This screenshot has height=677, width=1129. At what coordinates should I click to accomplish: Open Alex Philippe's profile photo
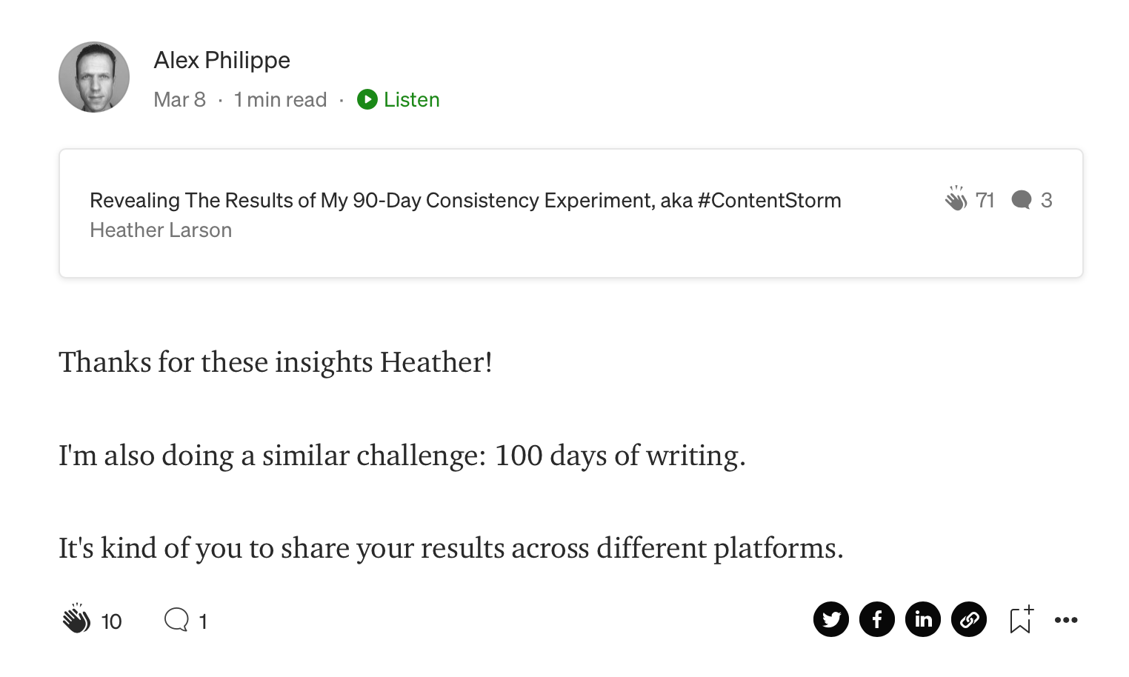click(94, 77)
